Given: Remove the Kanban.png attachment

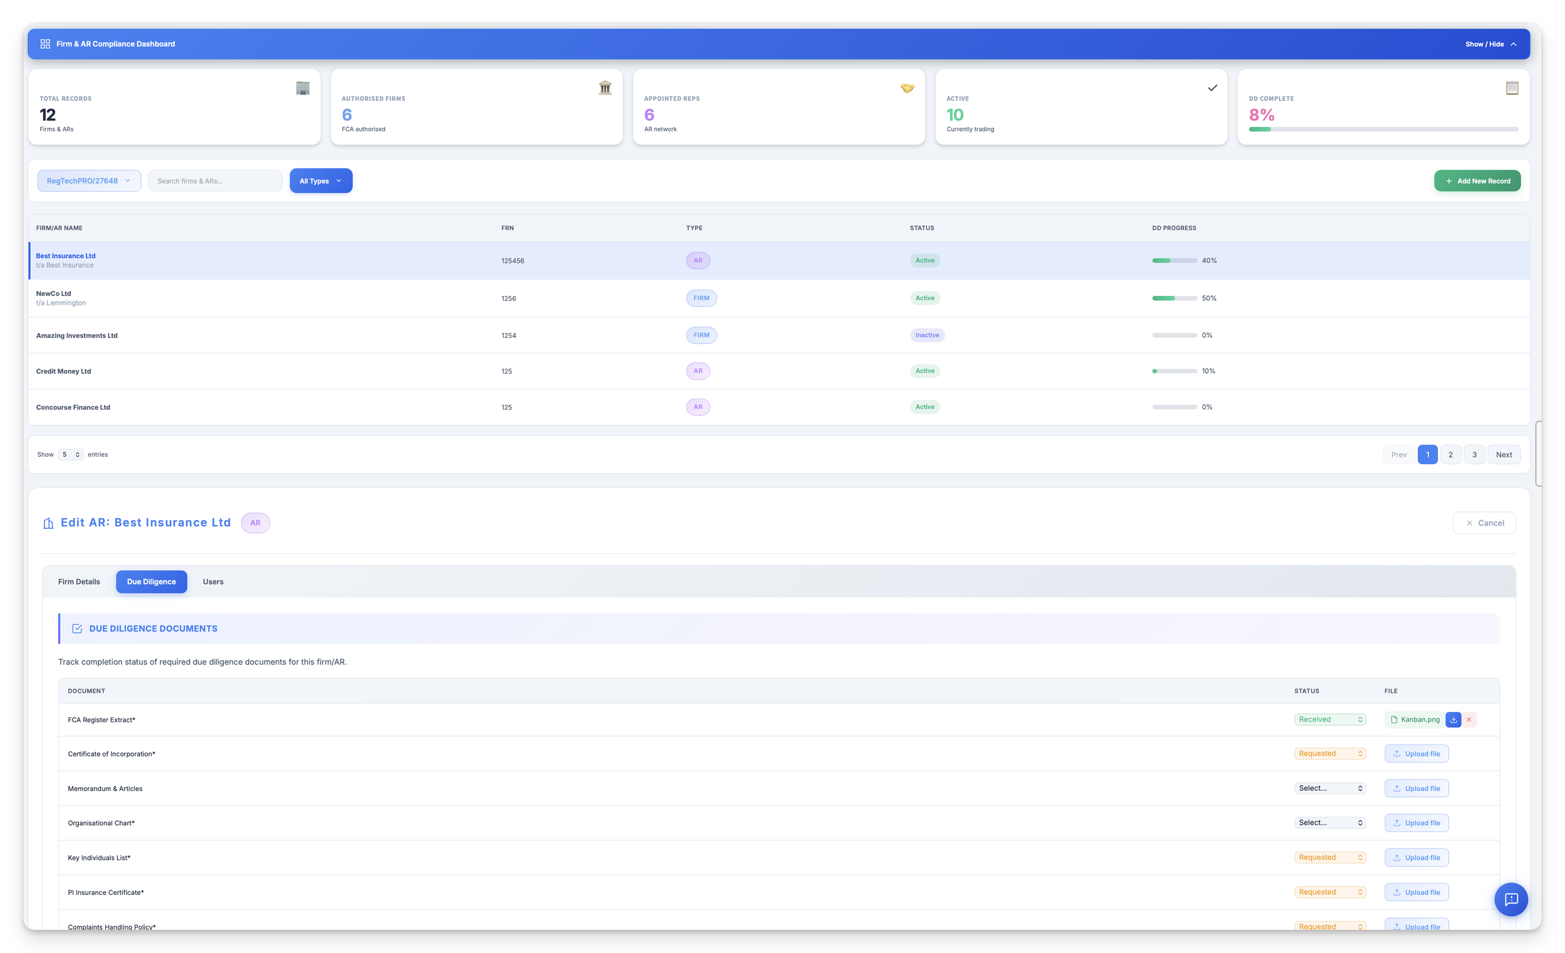Looking at the screenshot, I should (1469, 720).
